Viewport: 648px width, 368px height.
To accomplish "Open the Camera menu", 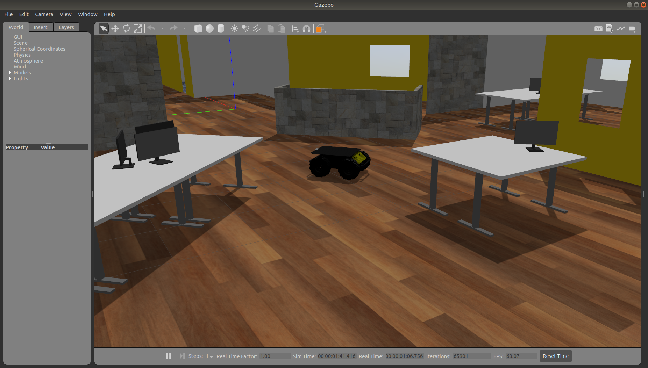I will click(x=44, y=14).
